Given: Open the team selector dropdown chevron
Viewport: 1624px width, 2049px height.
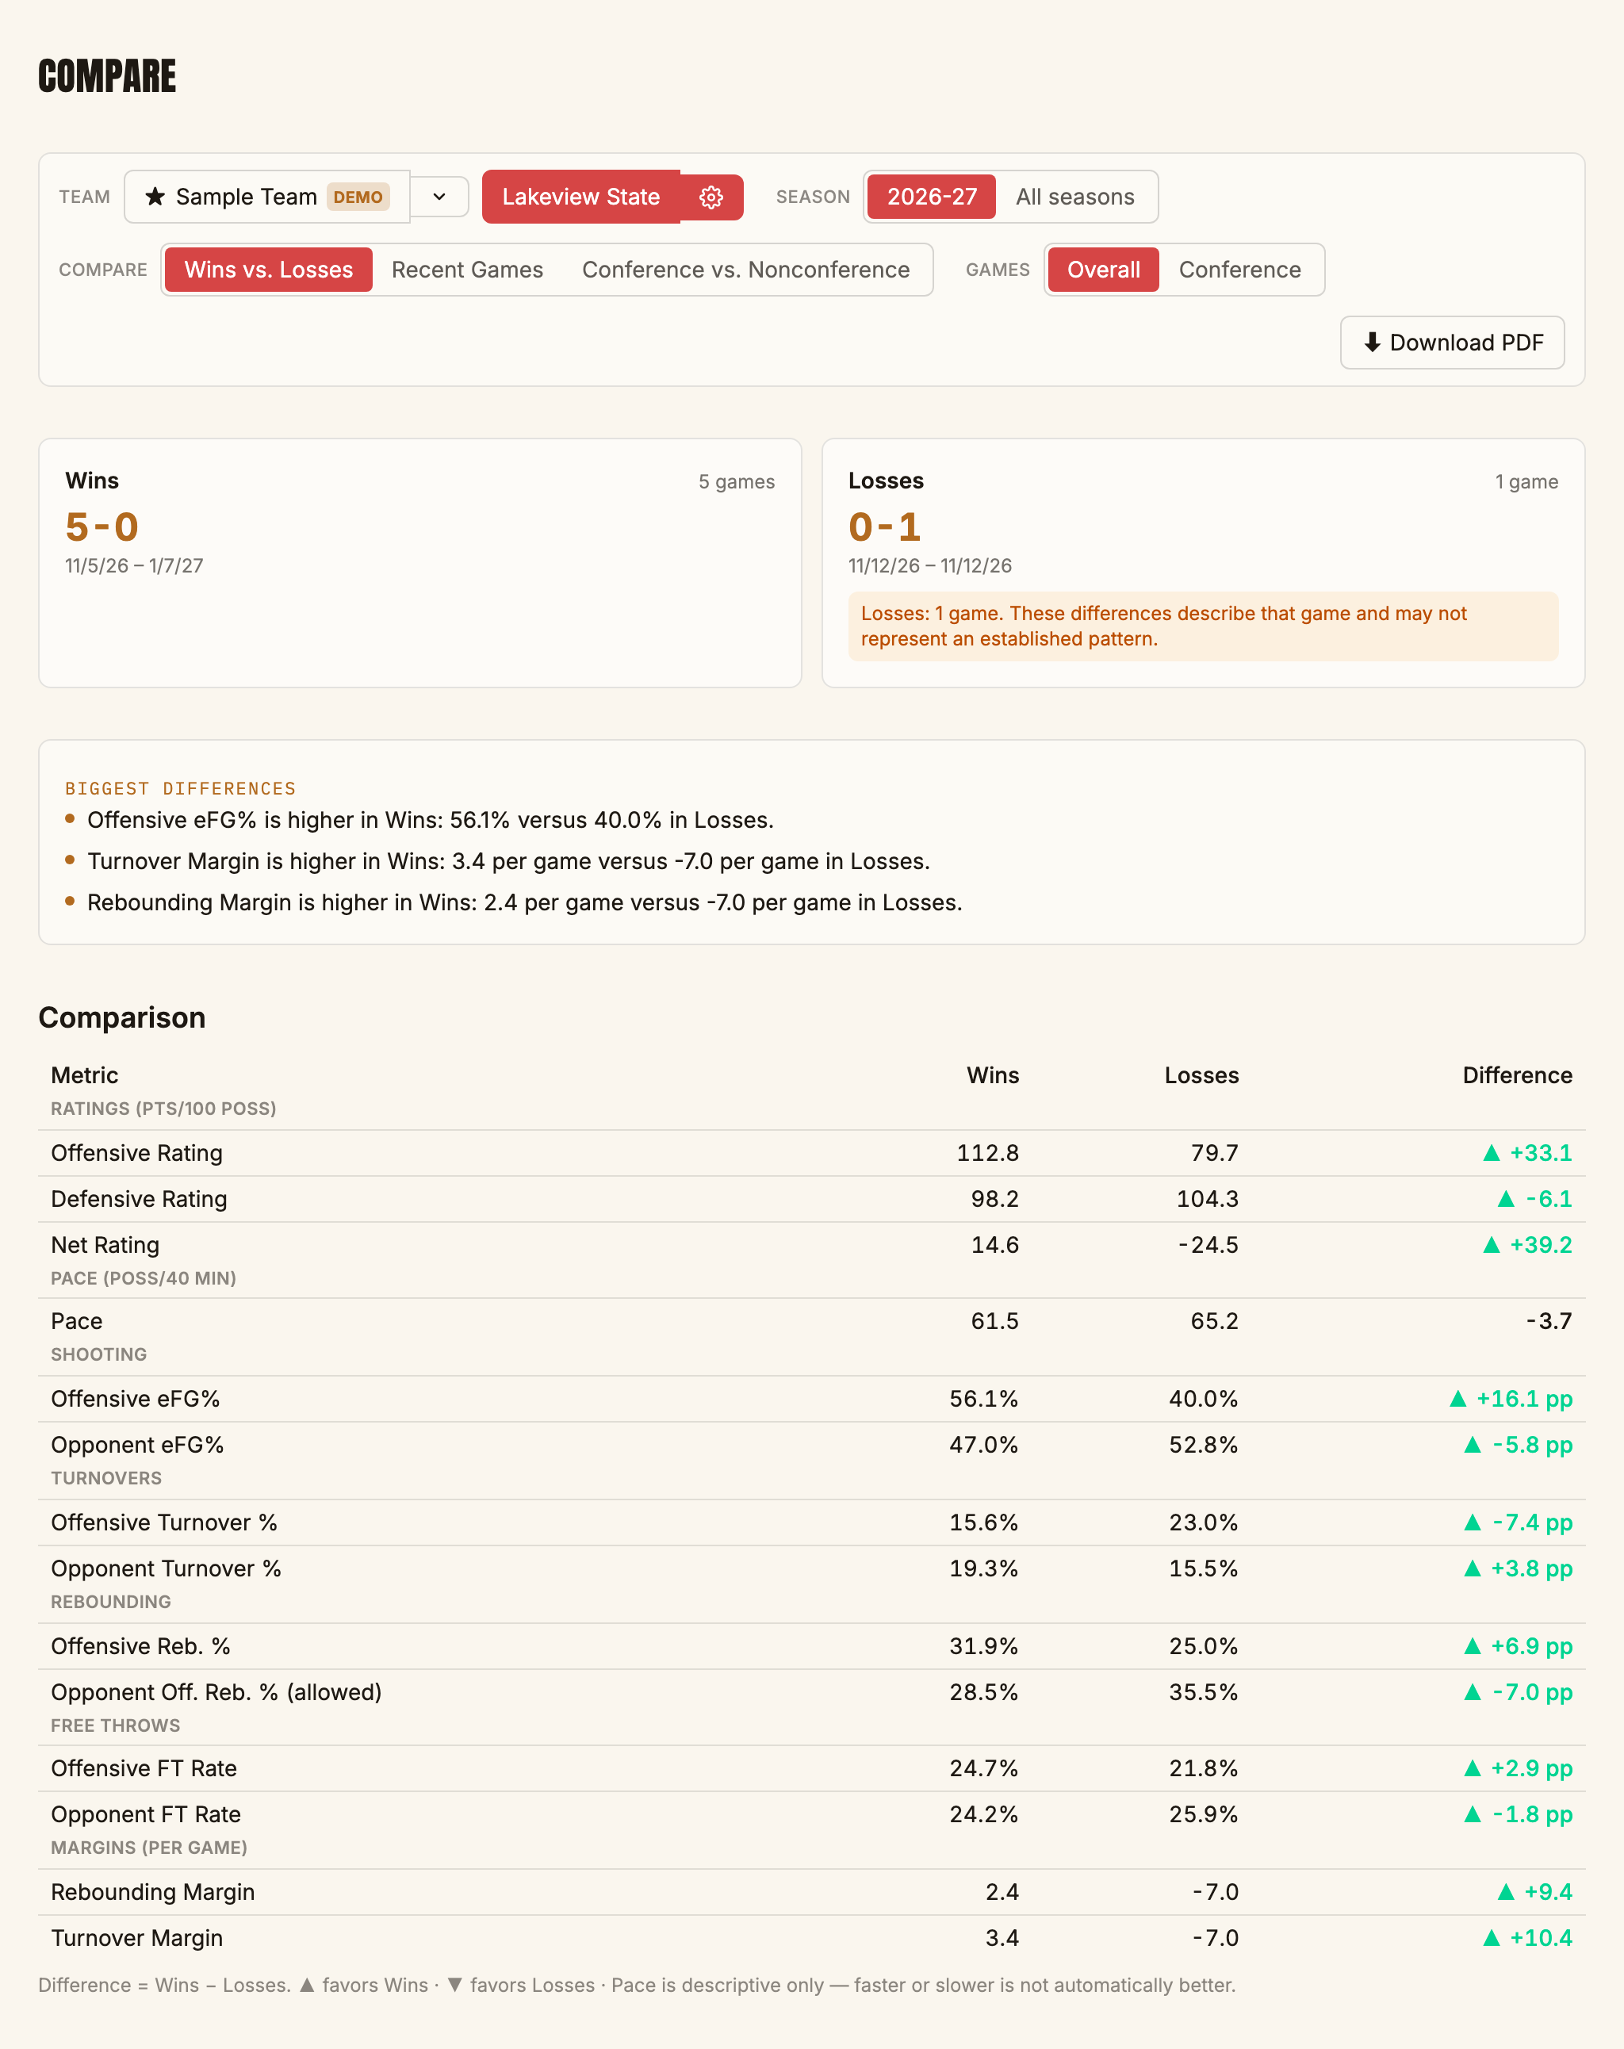Looking at the screenshot, I should tap(439, 197).
